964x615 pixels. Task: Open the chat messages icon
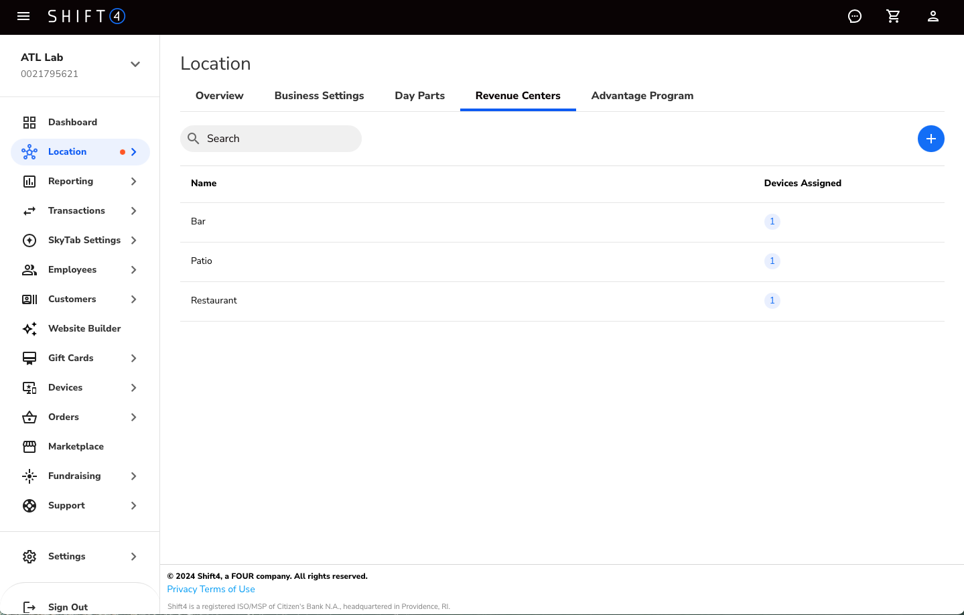(855, 16)
